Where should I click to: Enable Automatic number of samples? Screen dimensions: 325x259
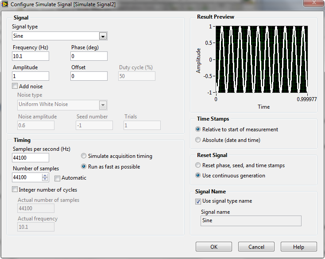coord(58,178)
